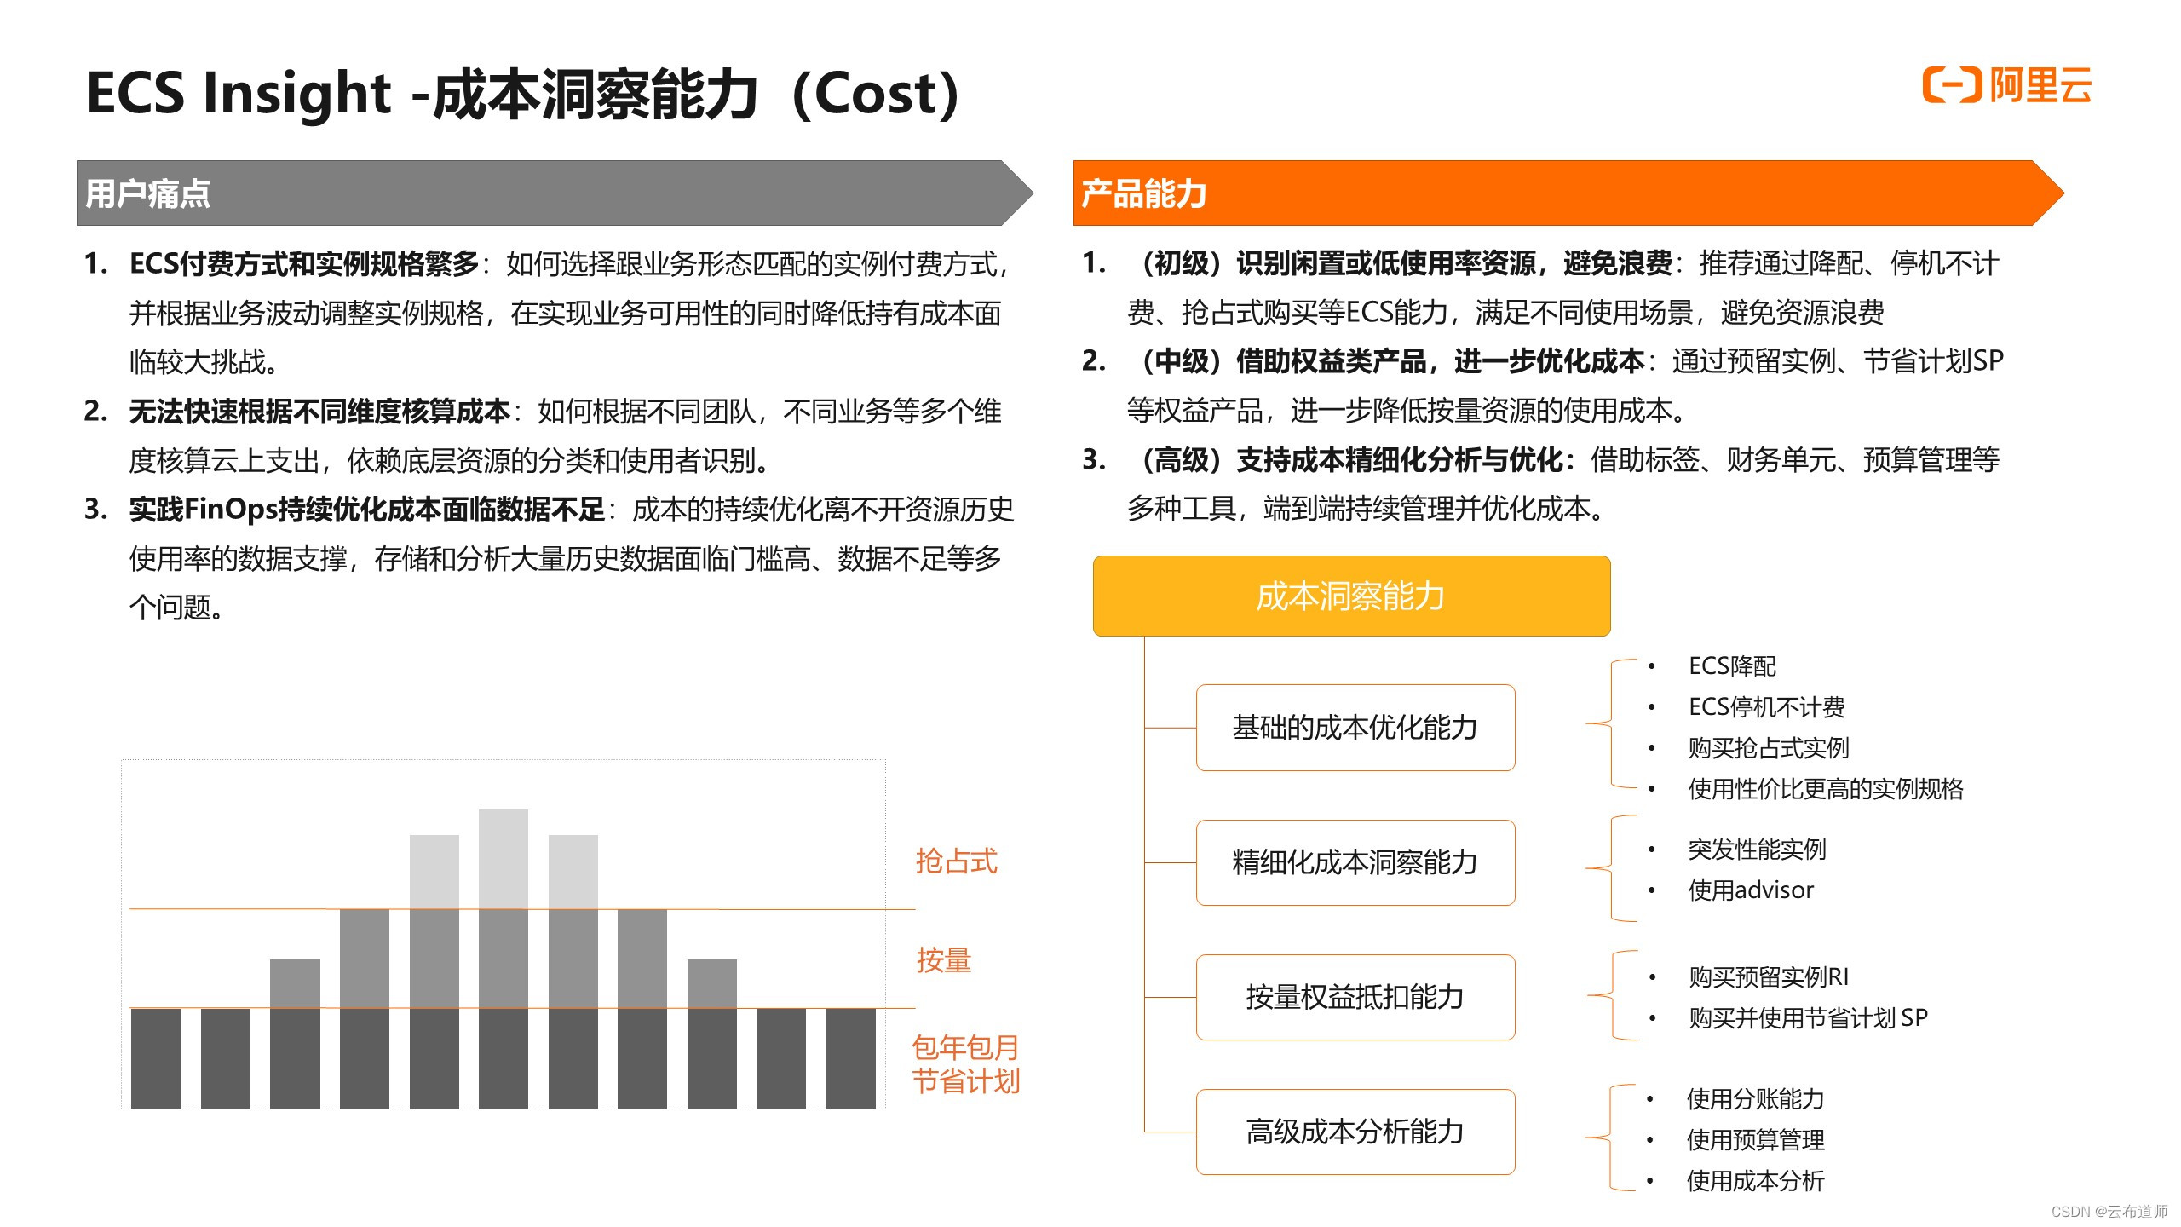Click bold text ECS付费方式和实例规格繁多
The image size is (2181, 1227).
coord(304,264)
